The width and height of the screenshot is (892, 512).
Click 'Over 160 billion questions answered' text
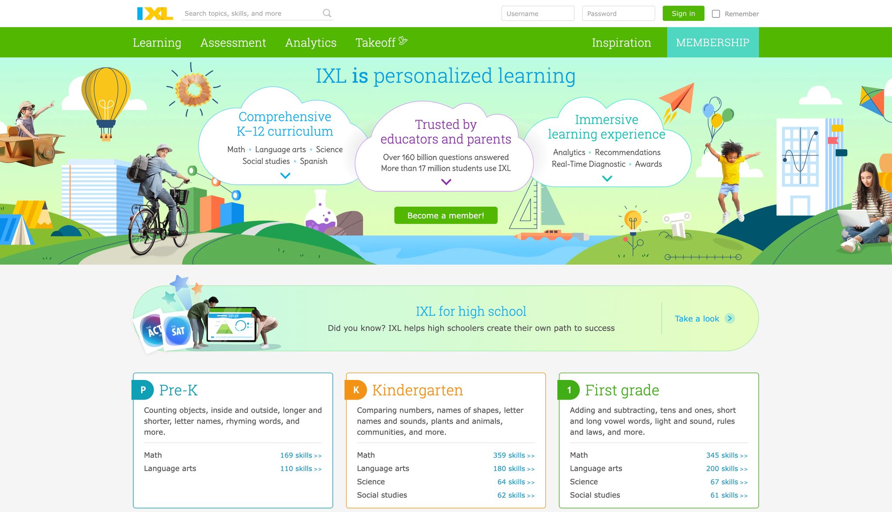click(x=446, y=157)
